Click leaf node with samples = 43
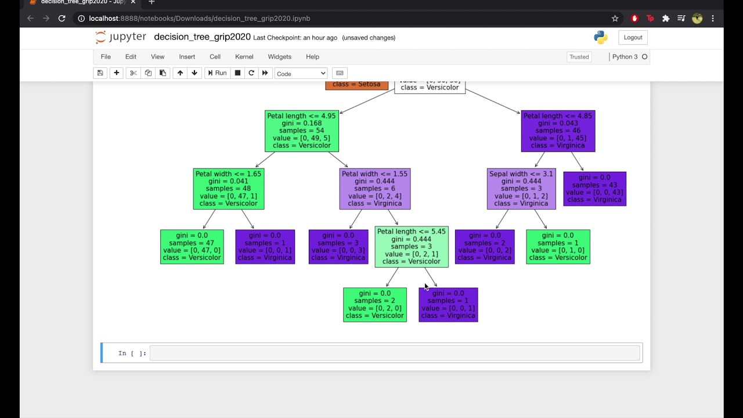Image resolution: width=743 pixels, height=418 pixels. tap(594, 189)
